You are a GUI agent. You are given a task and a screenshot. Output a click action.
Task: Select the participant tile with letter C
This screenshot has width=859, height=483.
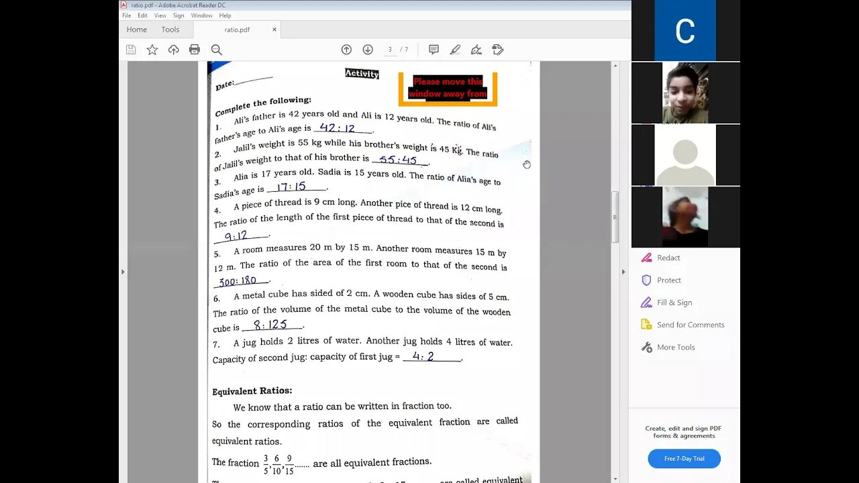685,30
